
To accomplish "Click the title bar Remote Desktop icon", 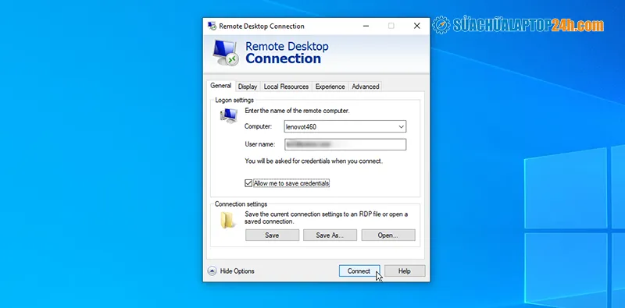I will point(212,27).
